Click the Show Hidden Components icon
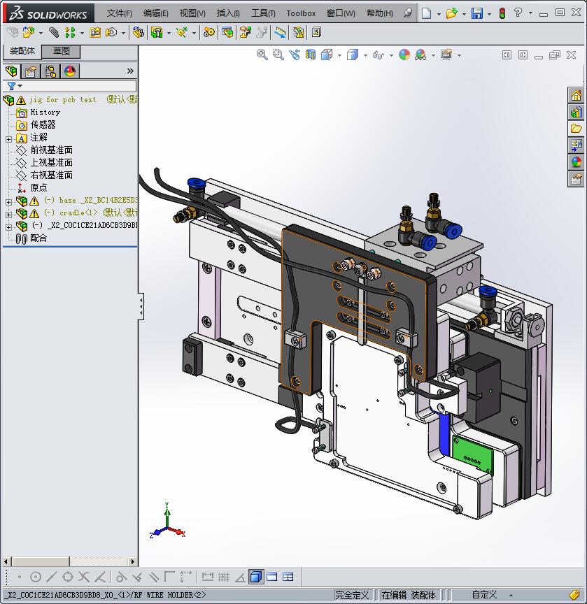The image size is (587, 604). tap(138, 32)
